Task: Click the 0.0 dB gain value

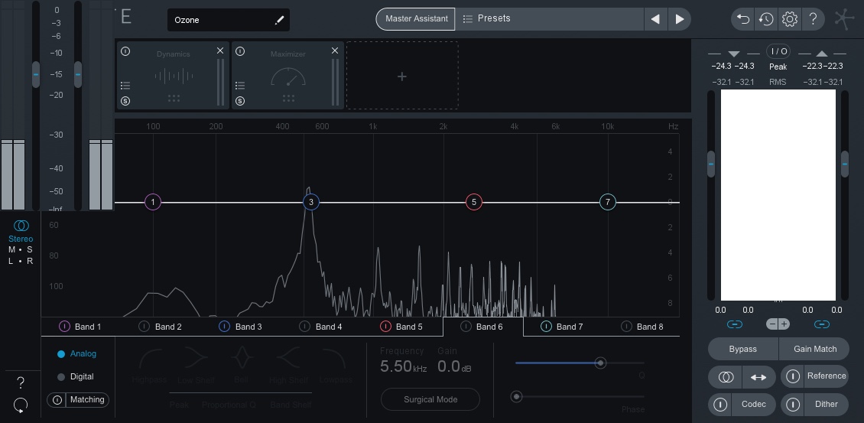Action: coord(455,366)
